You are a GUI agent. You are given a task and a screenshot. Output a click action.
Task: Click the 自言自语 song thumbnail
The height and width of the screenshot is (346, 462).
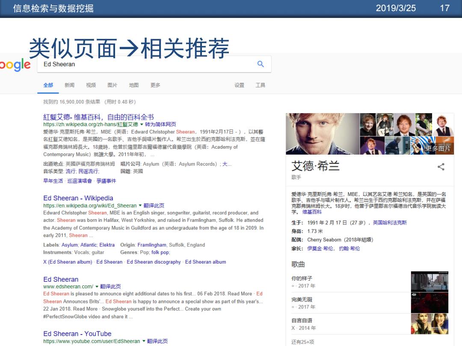tap(429, 324)
